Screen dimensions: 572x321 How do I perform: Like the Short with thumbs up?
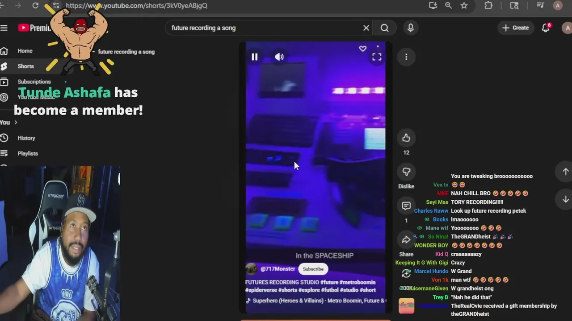(x=406, y=138)
